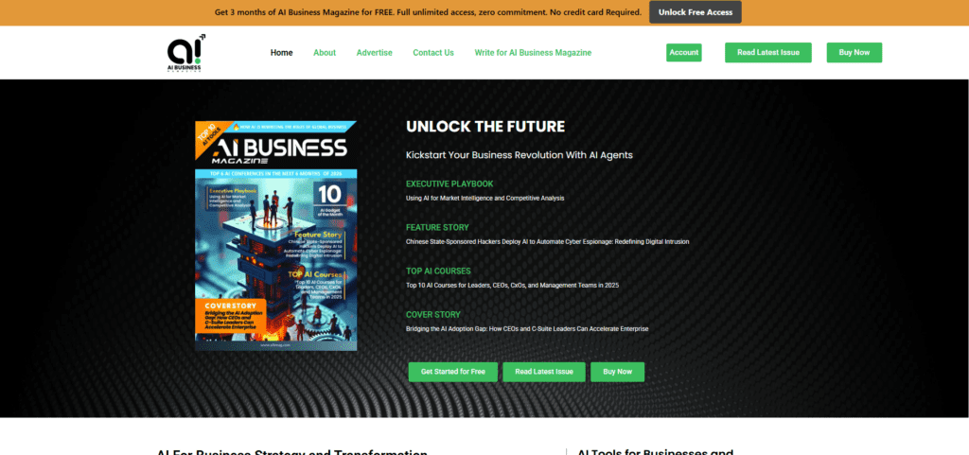Image resolution: width=969 pixels, height=455 pixels.
Task: Open the Home menu item
Action: click(281, 52)
